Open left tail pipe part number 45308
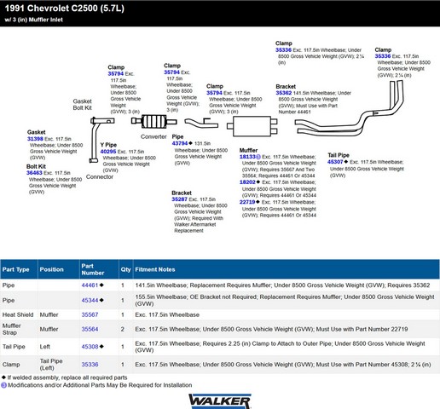 [x=90, y=347]
